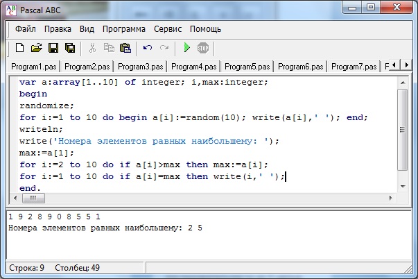Image resolution: width=418 pixels, height=279 pixels.
Task: Open the Файл menu
Action: coord(26,29)
